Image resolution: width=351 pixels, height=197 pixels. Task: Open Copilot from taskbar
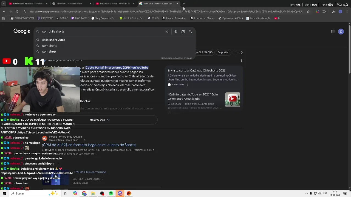[x=75, y=193]
